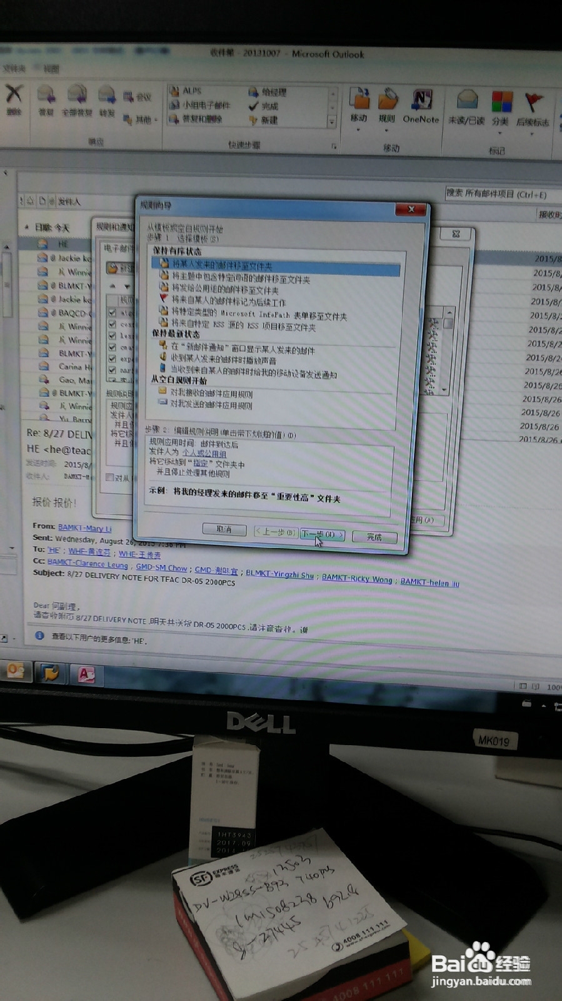Toggle checkbox of rule starting with 'cma'

112,347
